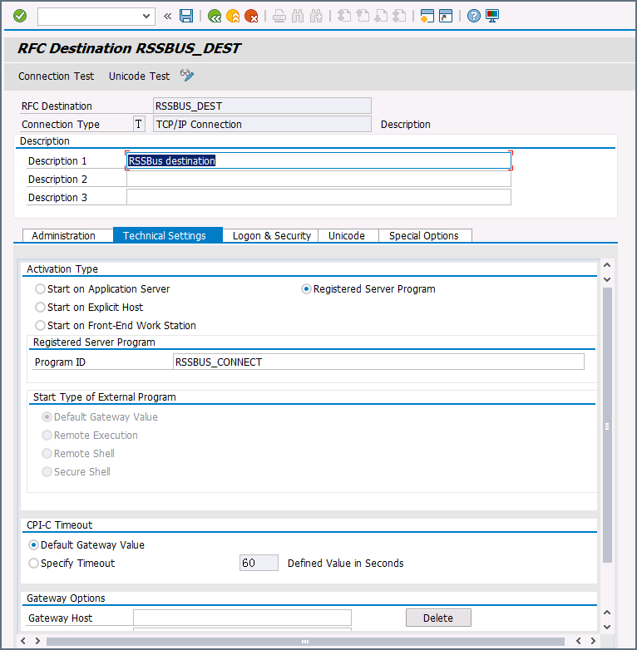The width and height of the screenshot is (637, 650).
Task: Click the Create New Session window icon
Action: tap(427, 16)
